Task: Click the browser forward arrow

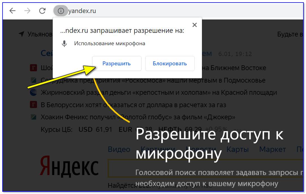Action: 27,11
